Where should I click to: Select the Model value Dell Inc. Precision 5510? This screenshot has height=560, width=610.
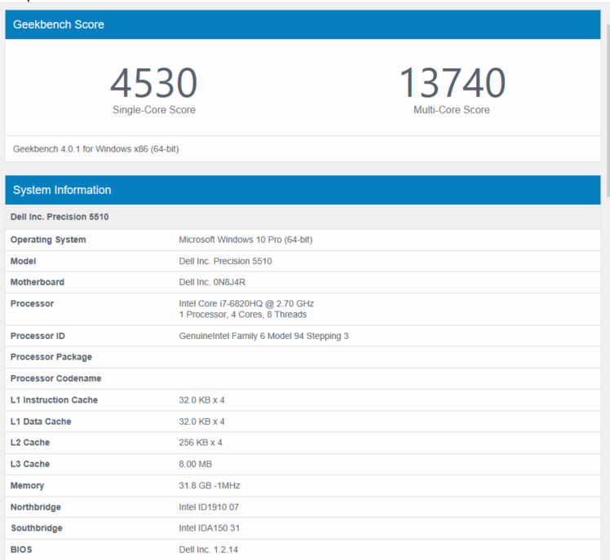pos(225,261)
